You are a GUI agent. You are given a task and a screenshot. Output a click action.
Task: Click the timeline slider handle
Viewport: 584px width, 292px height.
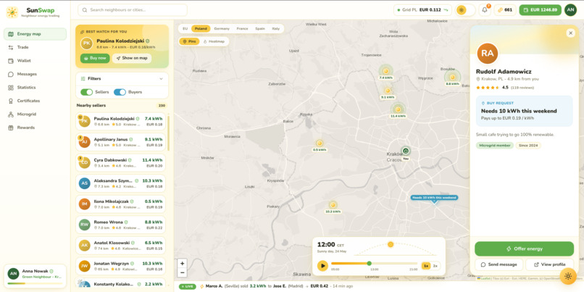pos(369,263)
